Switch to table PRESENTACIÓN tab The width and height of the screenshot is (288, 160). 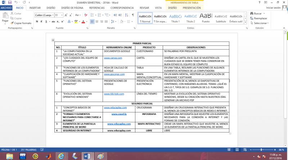[192, 8]
